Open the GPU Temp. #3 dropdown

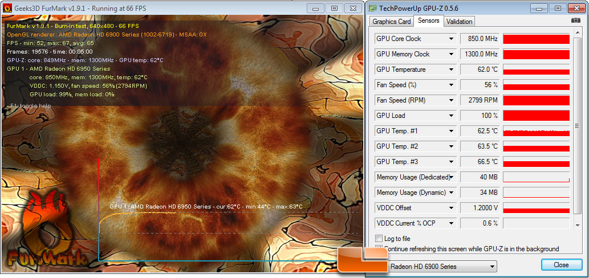[x=451, y=162]
